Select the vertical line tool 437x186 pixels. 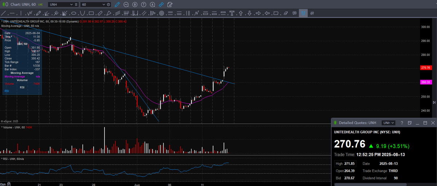click(21, 13)
